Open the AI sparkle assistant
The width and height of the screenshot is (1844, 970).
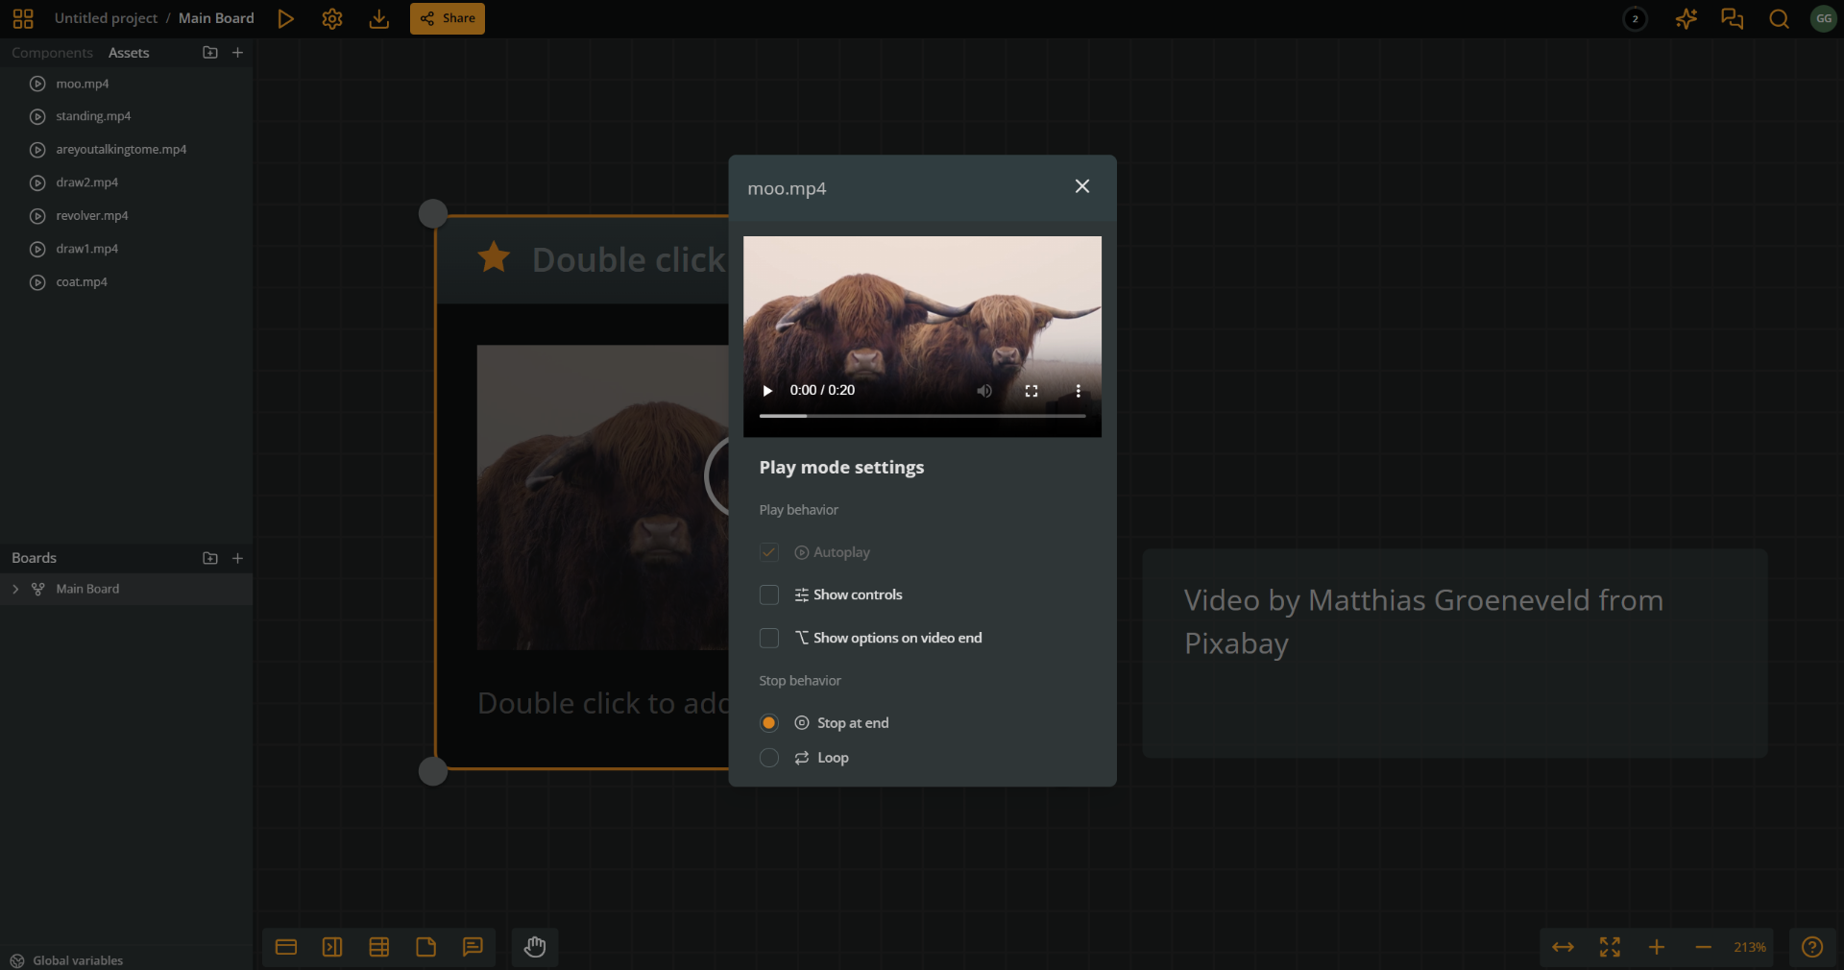(x=1686, y=18)
